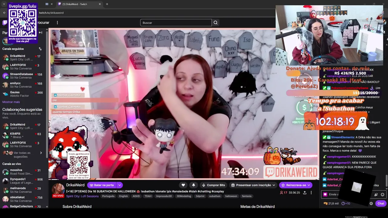Collapse the left sidebar with the arrow icon

click(x=40, y=32)
